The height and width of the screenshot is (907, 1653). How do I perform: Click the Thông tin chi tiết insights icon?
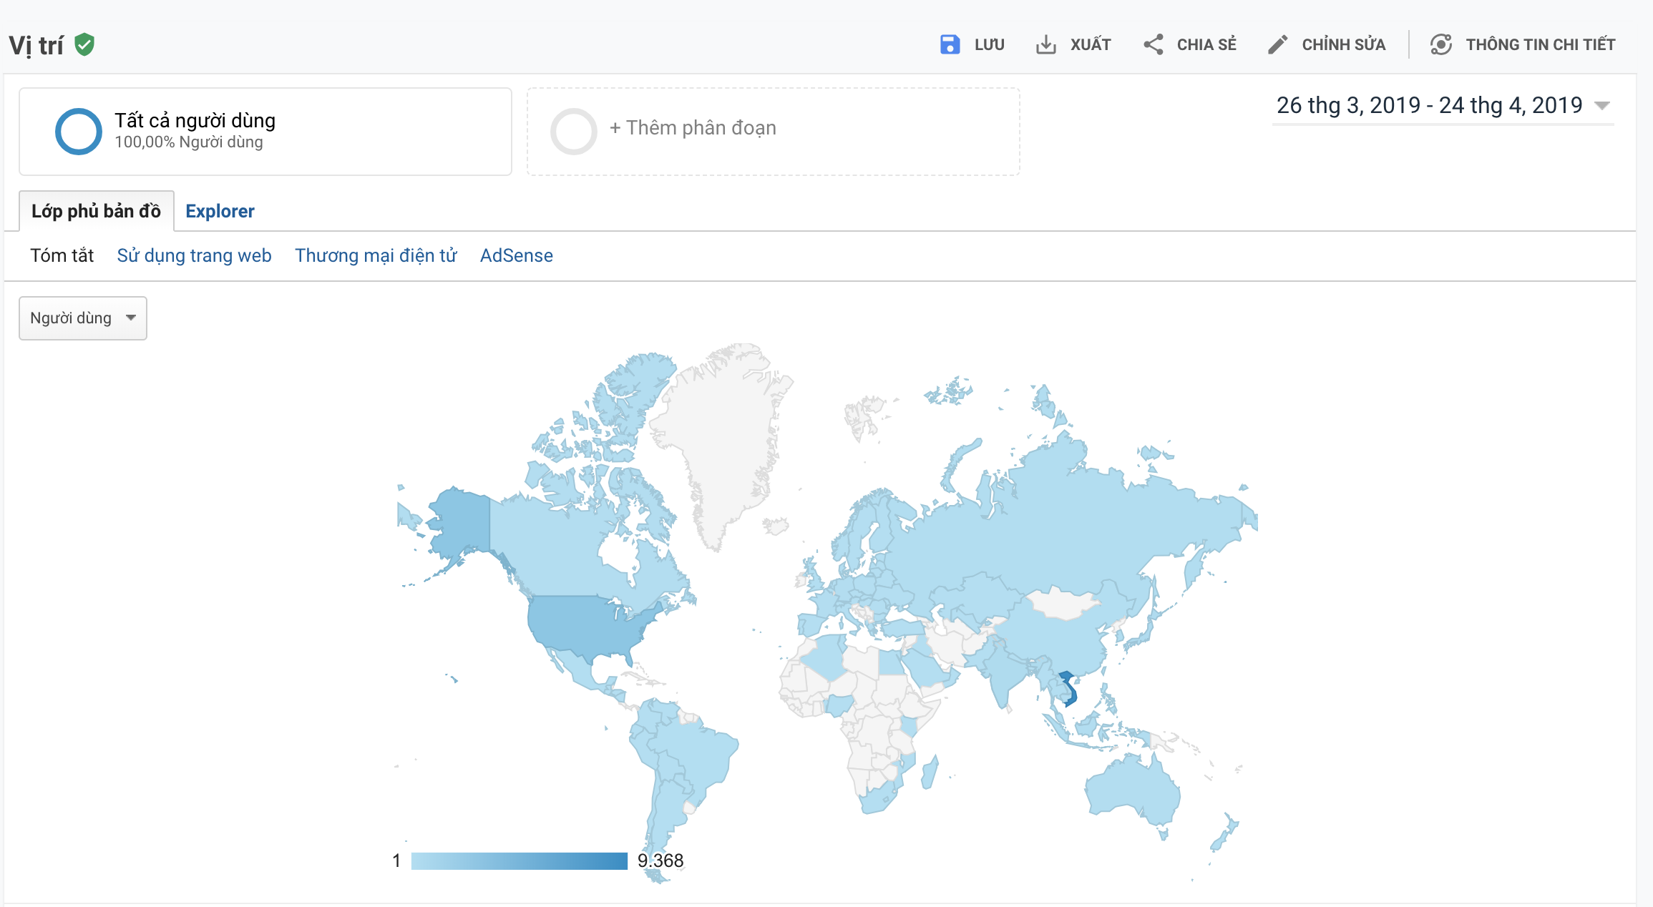coord(1440,44)
